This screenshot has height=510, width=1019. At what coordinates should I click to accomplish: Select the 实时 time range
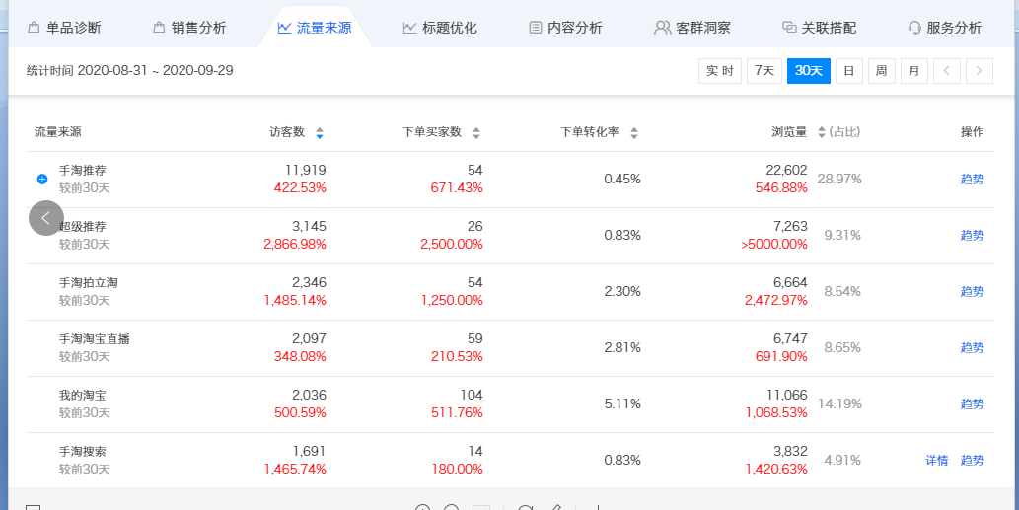[x=719, y=71]
